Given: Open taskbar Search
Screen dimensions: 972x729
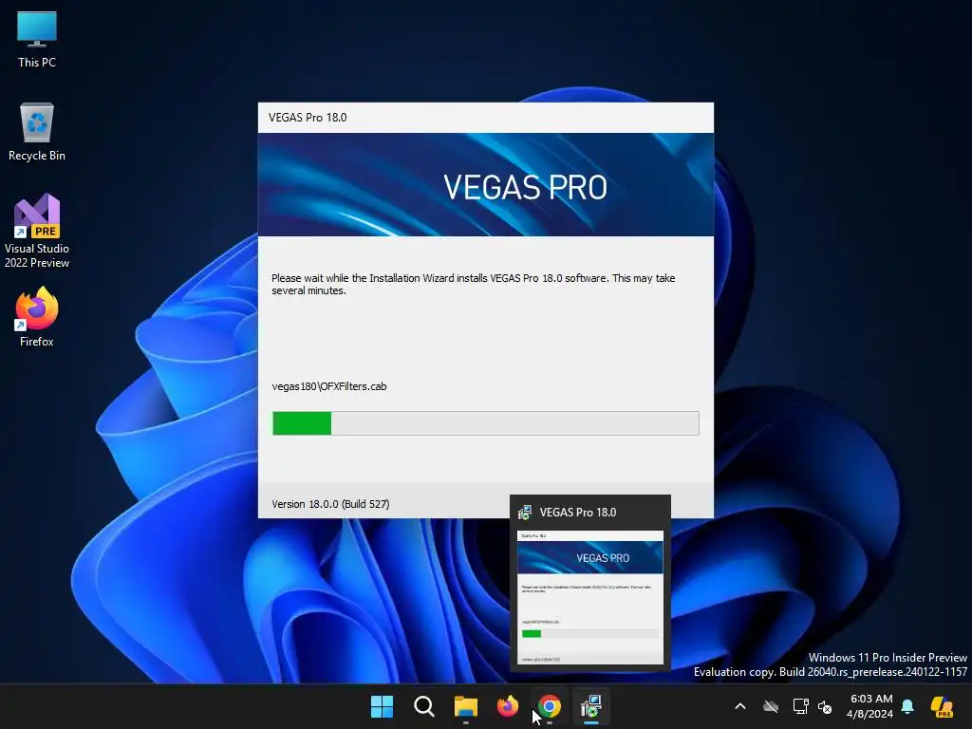Looking at the screenshot, I should [x=424, y=706].
